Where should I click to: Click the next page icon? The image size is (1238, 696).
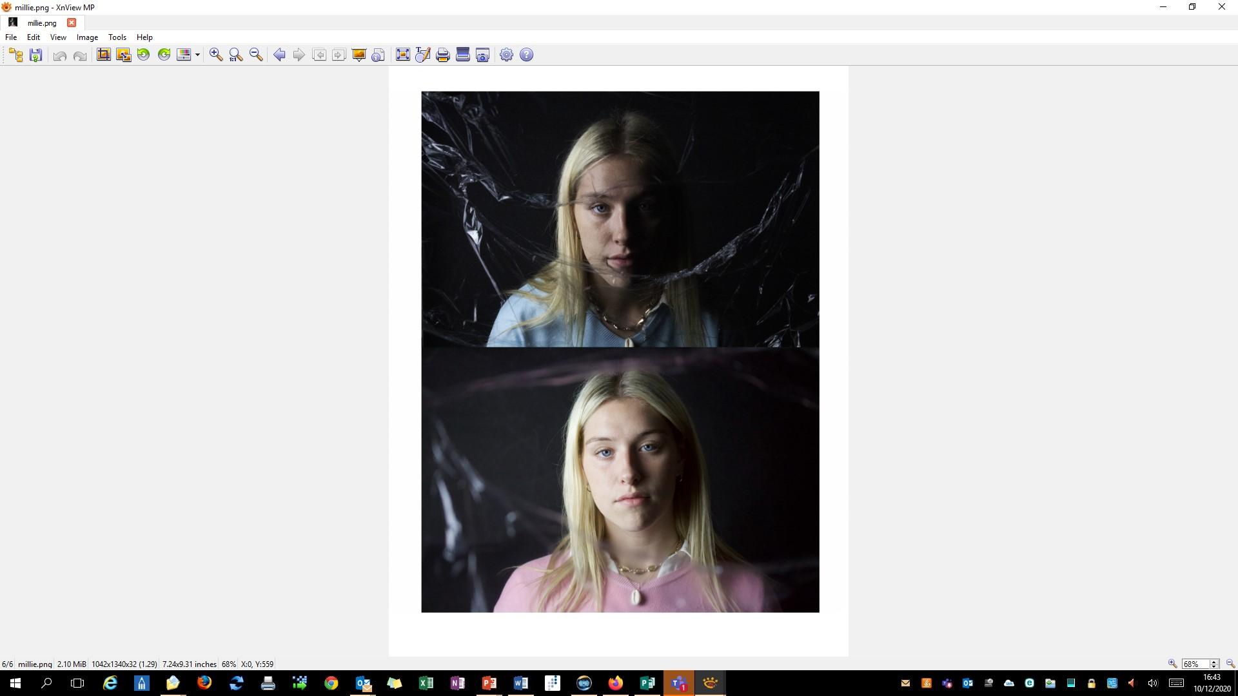(339, 55)
